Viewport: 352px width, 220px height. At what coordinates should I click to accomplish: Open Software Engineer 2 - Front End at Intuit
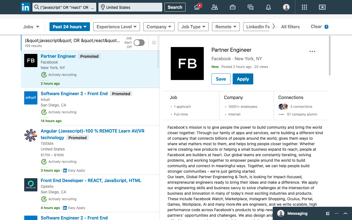click(74, 94)
